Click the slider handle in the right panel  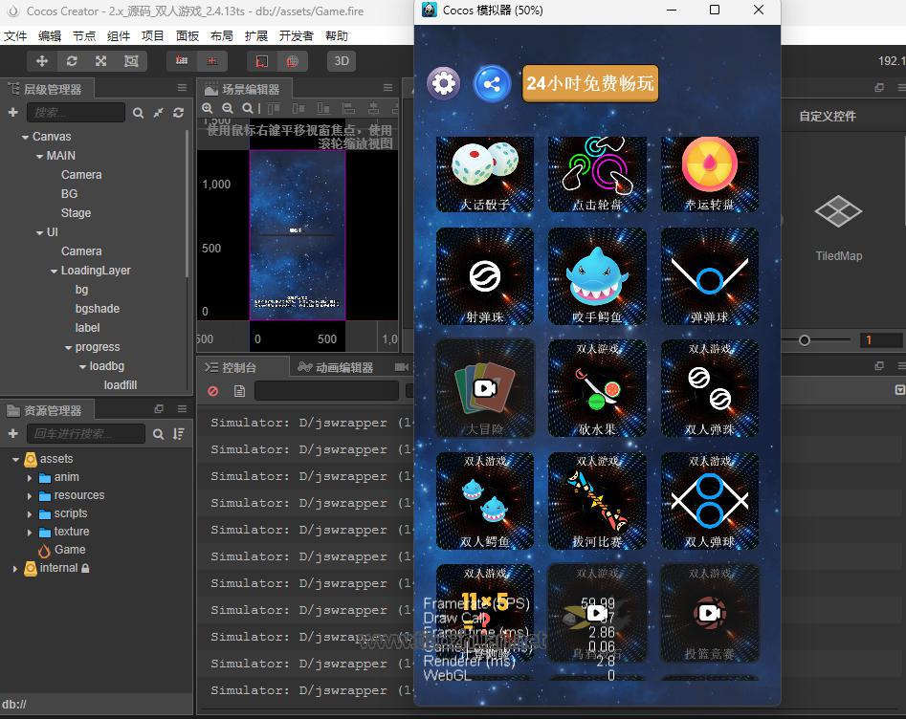coord(805,340)
